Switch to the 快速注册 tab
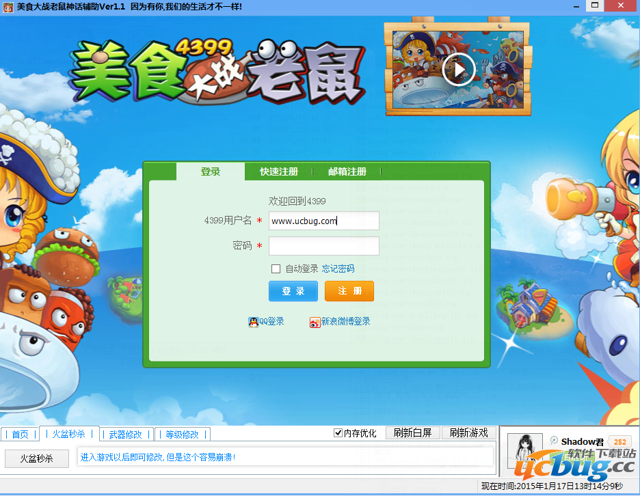640x496 pixels. [278, 172]
